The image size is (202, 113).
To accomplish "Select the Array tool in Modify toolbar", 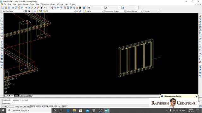I will 200,27.
